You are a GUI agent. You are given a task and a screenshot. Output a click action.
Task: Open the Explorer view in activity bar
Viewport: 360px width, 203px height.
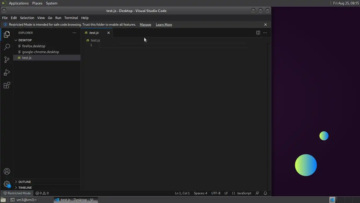tap(7, 34)
